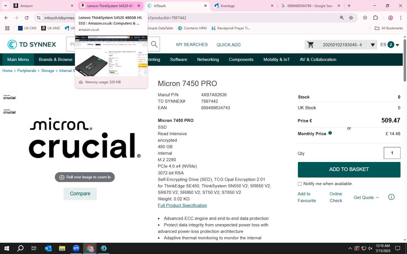
Task: Click the Monthly Price info icon
Action: click(x=330, y=133)
